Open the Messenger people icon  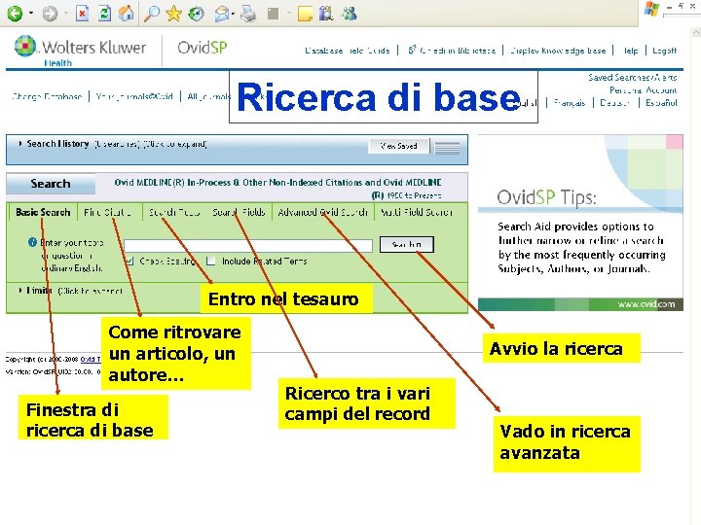tap(350, 14)
